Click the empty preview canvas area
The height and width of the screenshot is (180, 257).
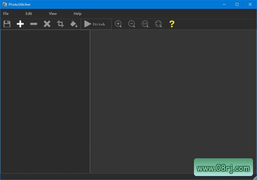173,92
